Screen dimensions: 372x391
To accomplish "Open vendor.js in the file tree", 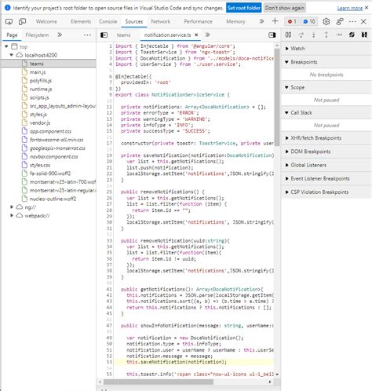I will (x=40, y=122).
